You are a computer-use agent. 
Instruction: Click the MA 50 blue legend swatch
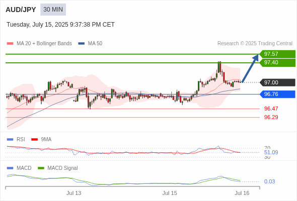click(82, 44)
